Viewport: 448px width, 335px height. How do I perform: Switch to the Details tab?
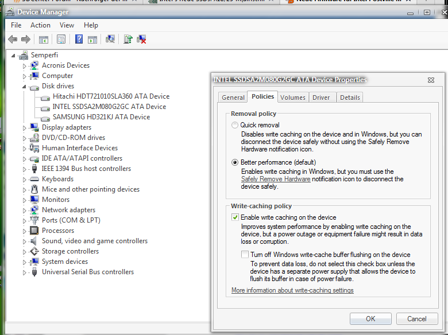pyautogui.click(x=350, y=98)
